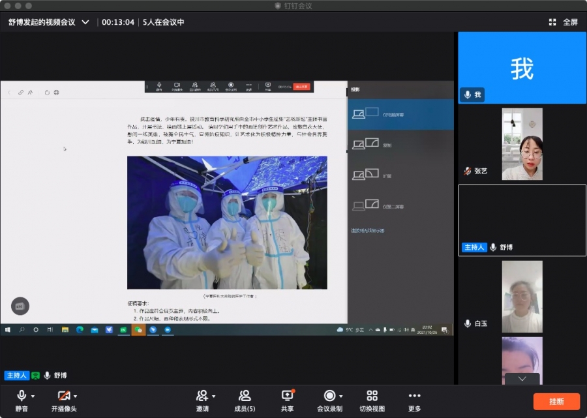The width and height of the screenshot is (587, 418).
Task: Select 白玉's video thumbnail
Action: [522, 297]
